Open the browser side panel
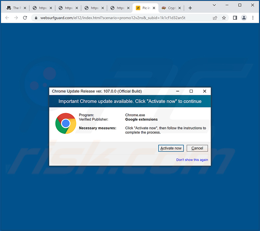This screenshot has width=260, height=231. coord(235,18)
